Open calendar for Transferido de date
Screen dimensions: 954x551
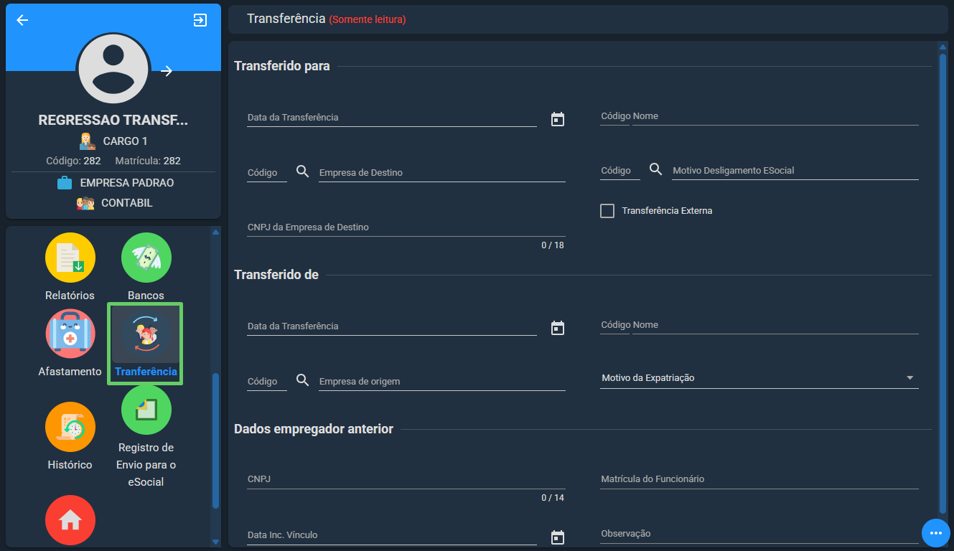(x=558, y=328)
